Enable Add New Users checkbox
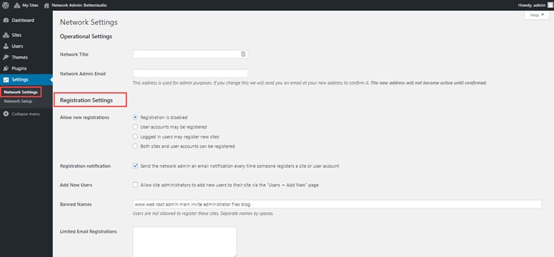 click(135, 184)
